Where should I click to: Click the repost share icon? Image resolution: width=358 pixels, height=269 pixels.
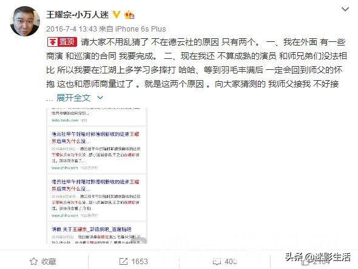click(x=123, y=261)
